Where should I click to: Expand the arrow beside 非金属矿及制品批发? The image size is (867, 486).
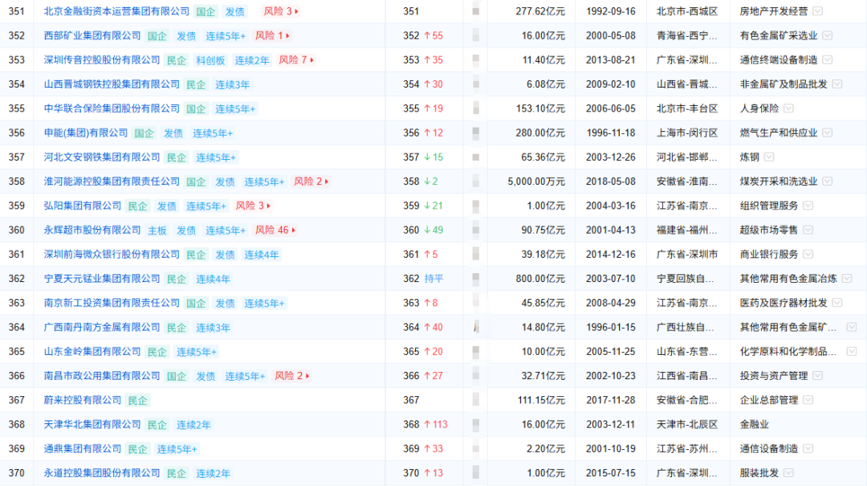click(x=837, y=84)
